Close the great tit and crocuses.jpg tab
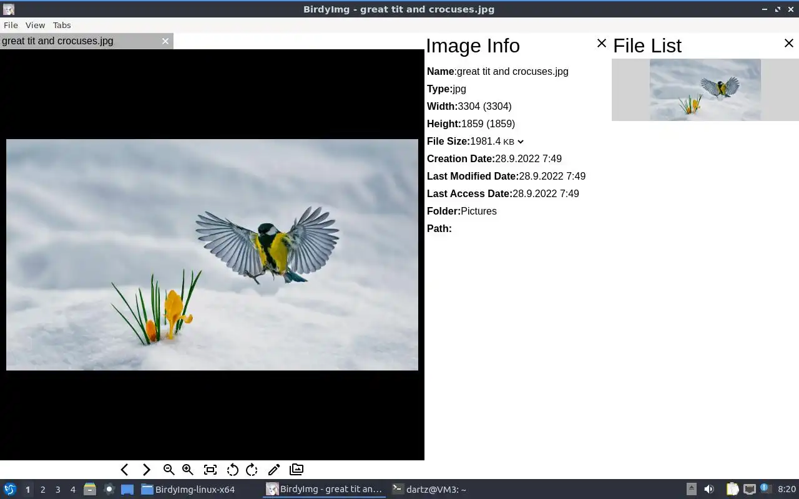This screenshot has width=799, height=499. [165, 41]
